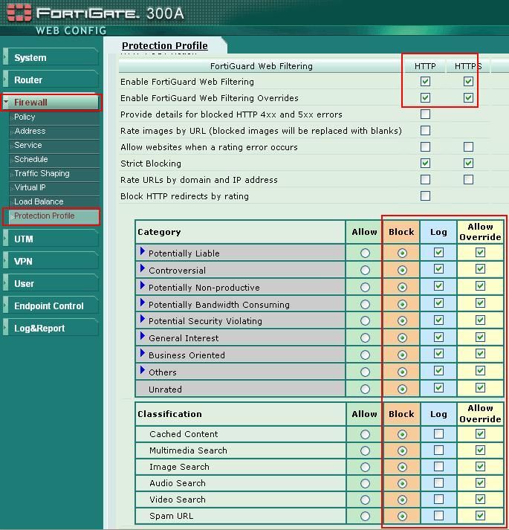Uncheck HTTP Web Filtering Overrides checkbox
The image size is (509, 530).
point(425,97)
